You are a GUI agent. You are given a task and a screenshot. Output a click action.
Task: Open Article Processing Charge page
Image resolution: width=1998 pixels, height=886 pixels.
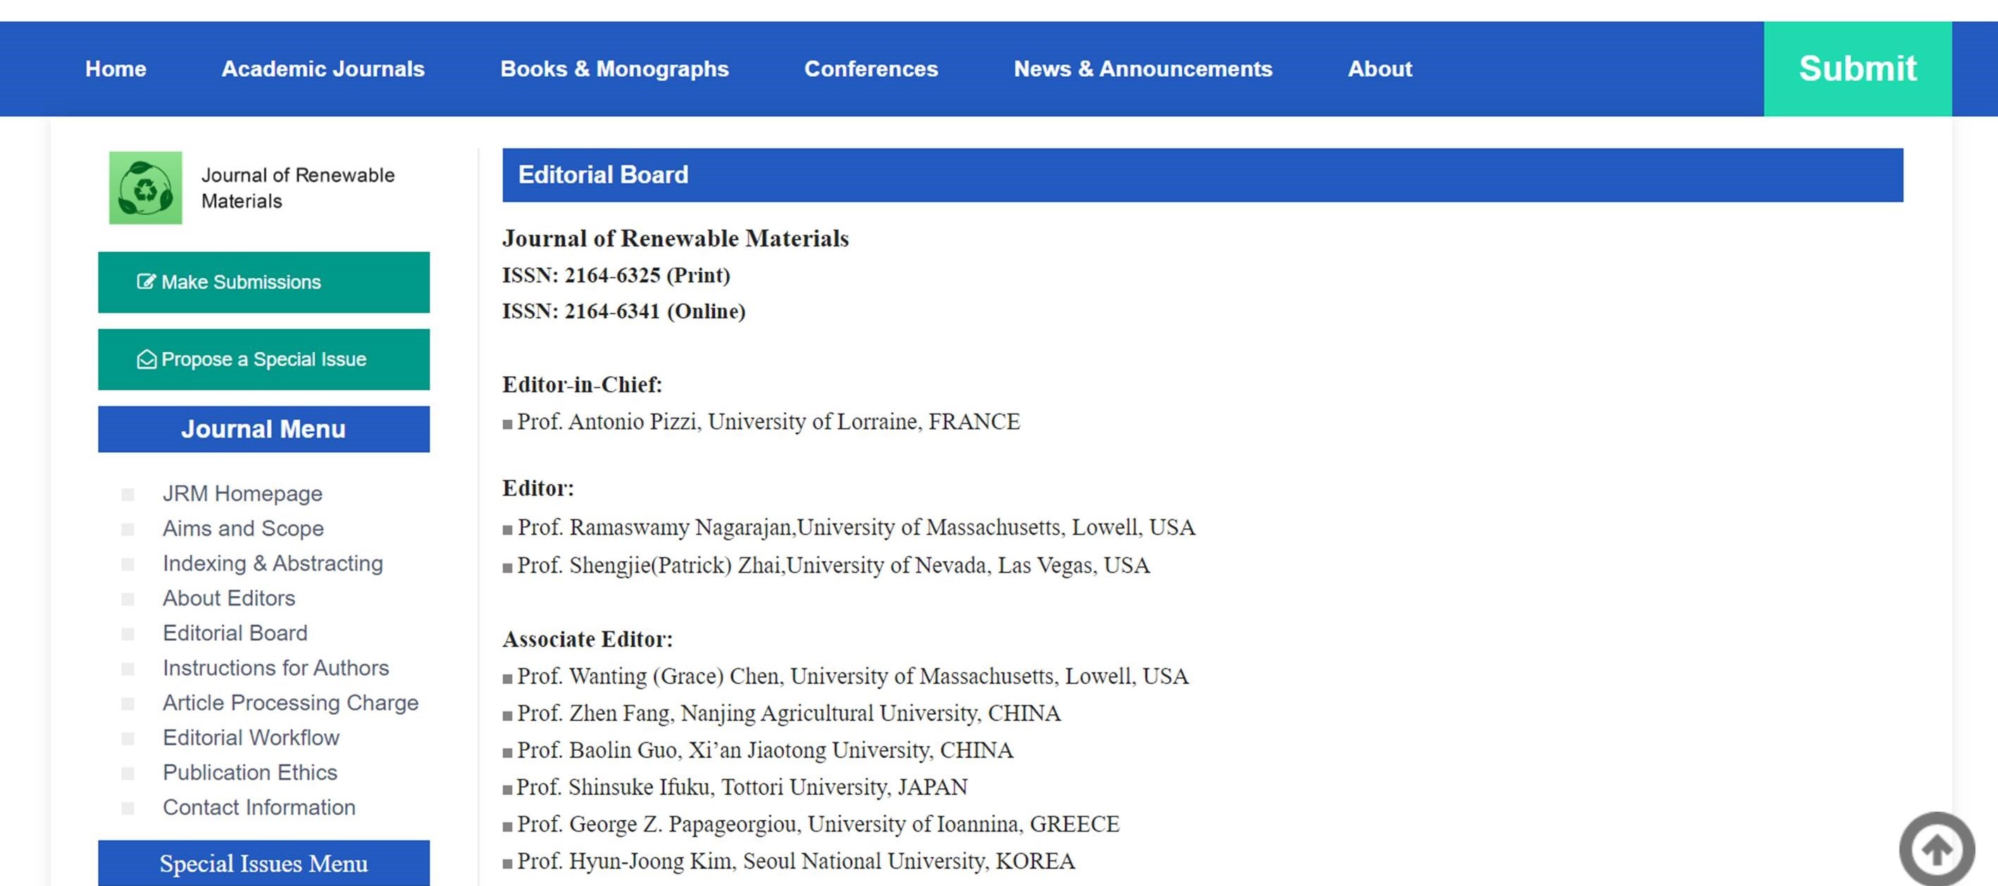click(291, 703)
